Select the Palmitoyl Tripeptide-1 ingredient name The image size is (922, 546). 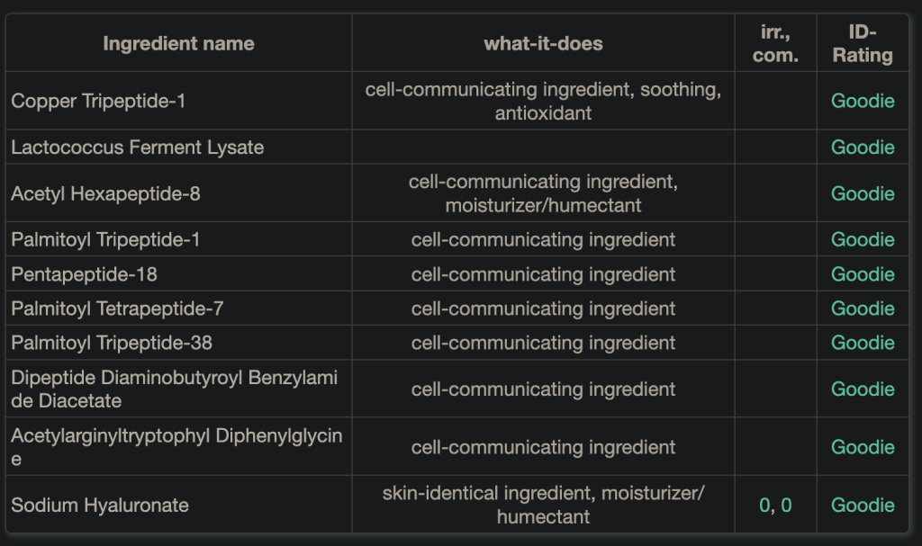pyautogui.click(x=105, y=239)
